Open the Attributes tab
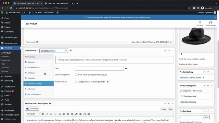 39,73
